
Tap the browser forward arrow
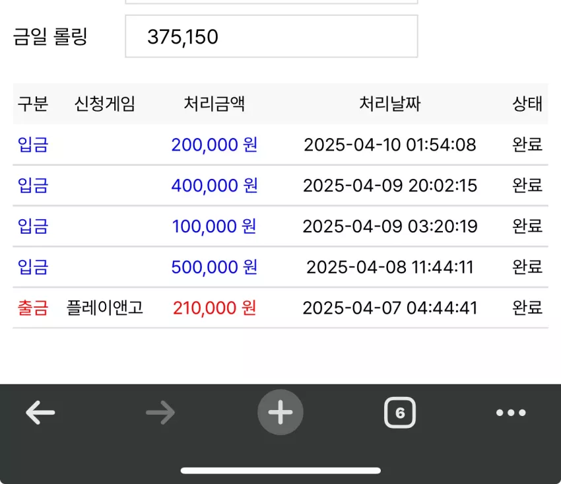(x=160, y=413)
